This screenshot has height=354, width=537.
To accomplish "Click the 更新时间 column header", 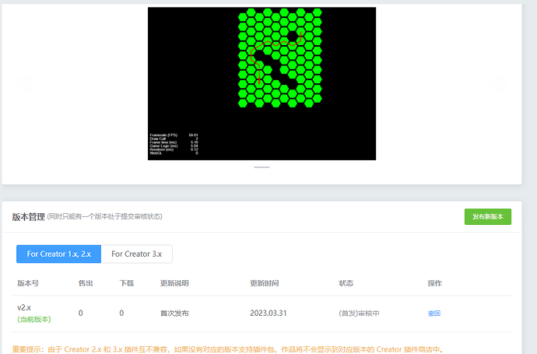I will [x=265, y=283].
